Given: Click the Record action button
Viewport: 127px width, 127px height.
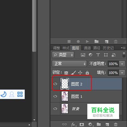Looking at the screenshot, I should [x=78, y=42].
